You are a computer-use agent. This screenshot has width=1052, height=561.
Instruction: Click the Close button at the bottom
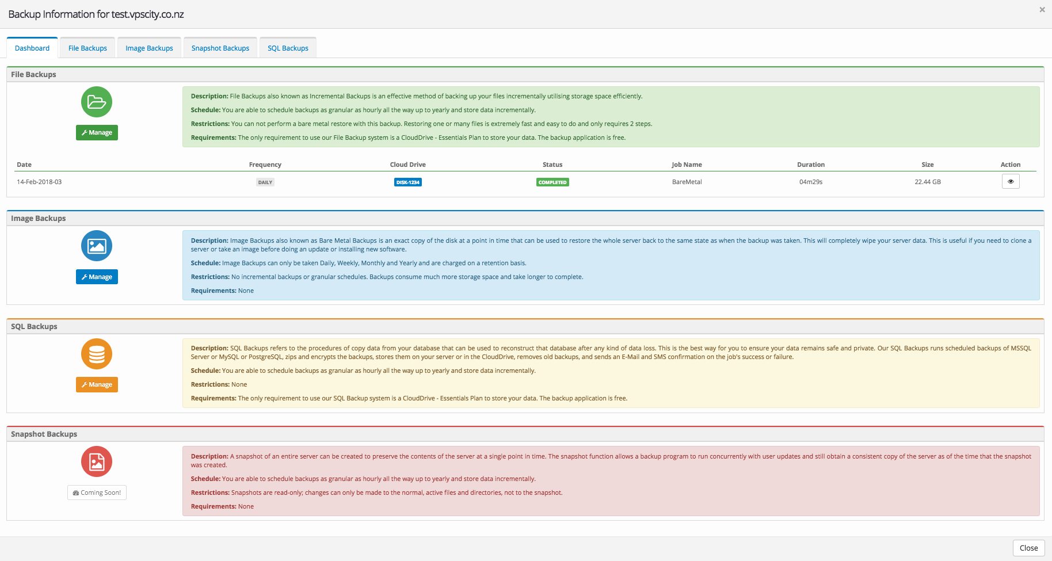click(x=1028, y=548)
